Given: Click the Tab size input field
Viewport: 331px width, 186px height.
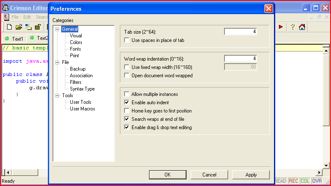Looking at the screenshot, I should pyautogui.click(x=240, y=32).
